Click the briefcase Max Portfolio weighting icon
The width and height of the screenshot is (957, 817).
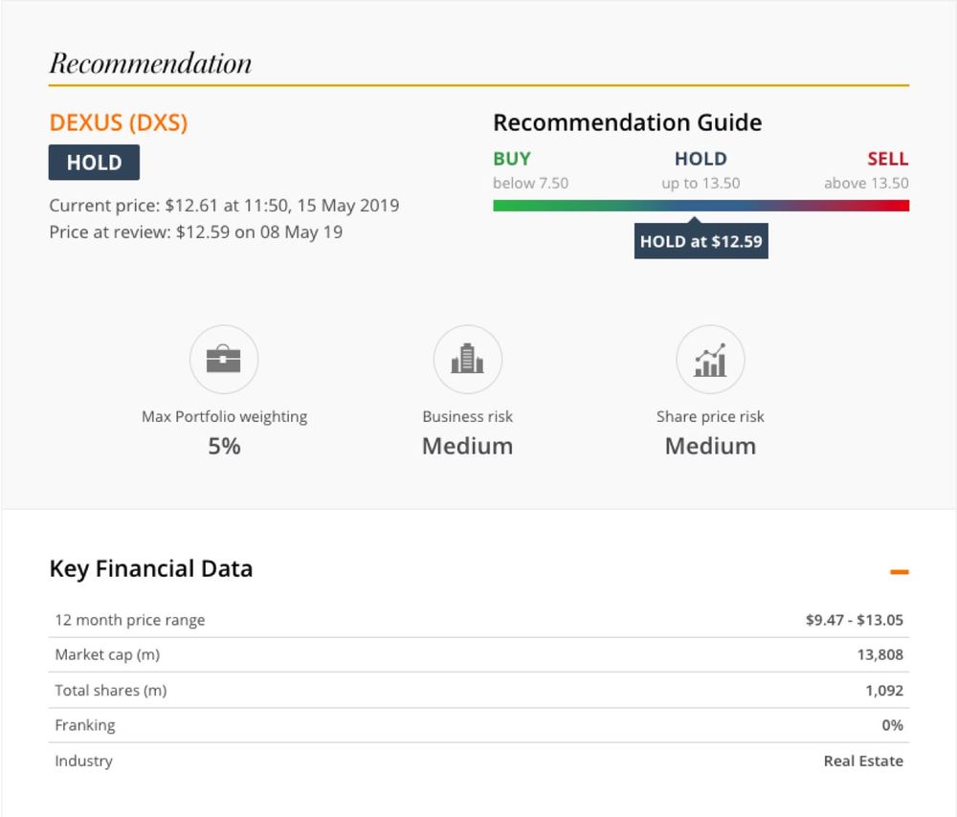(x=223, y=359)
